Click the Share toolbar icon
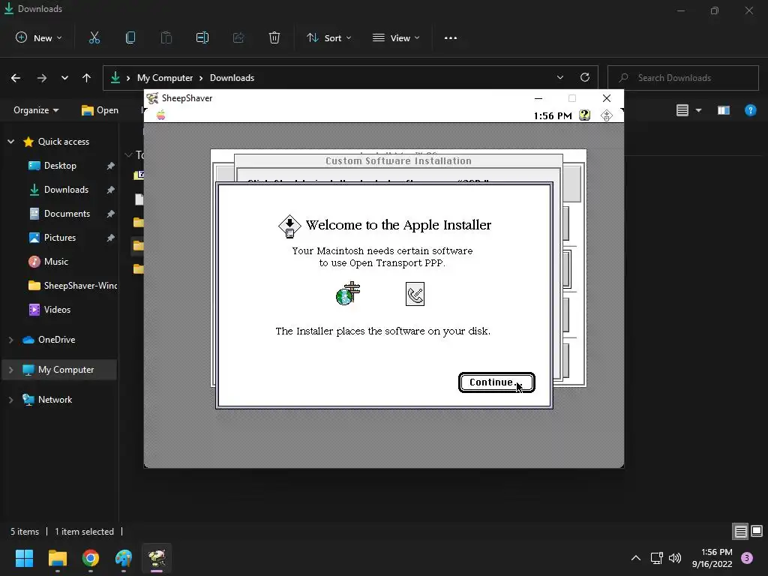 coord(238,37)
